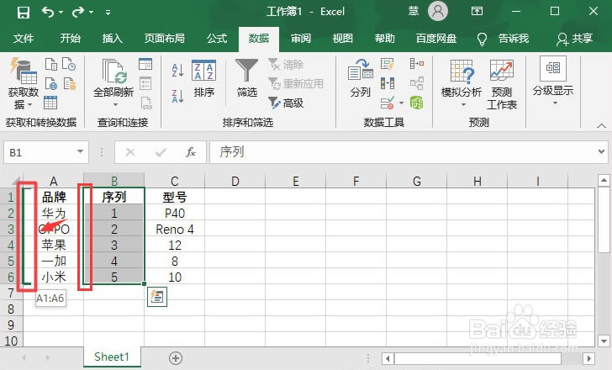Switch to the 开始 tab

point(71,38)
